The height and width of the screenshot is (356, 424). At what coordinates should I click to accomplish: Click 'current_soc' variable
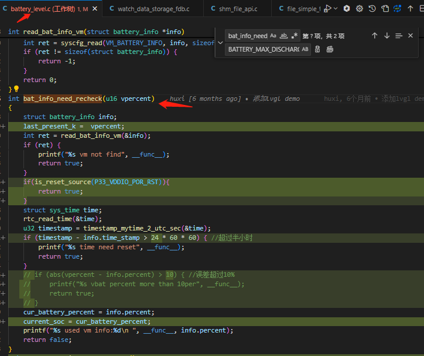point(44,321)
